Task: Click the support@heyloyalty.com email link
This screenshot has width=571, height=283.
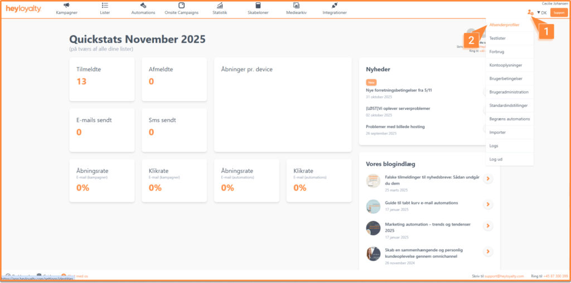Action: coord(503,276)
